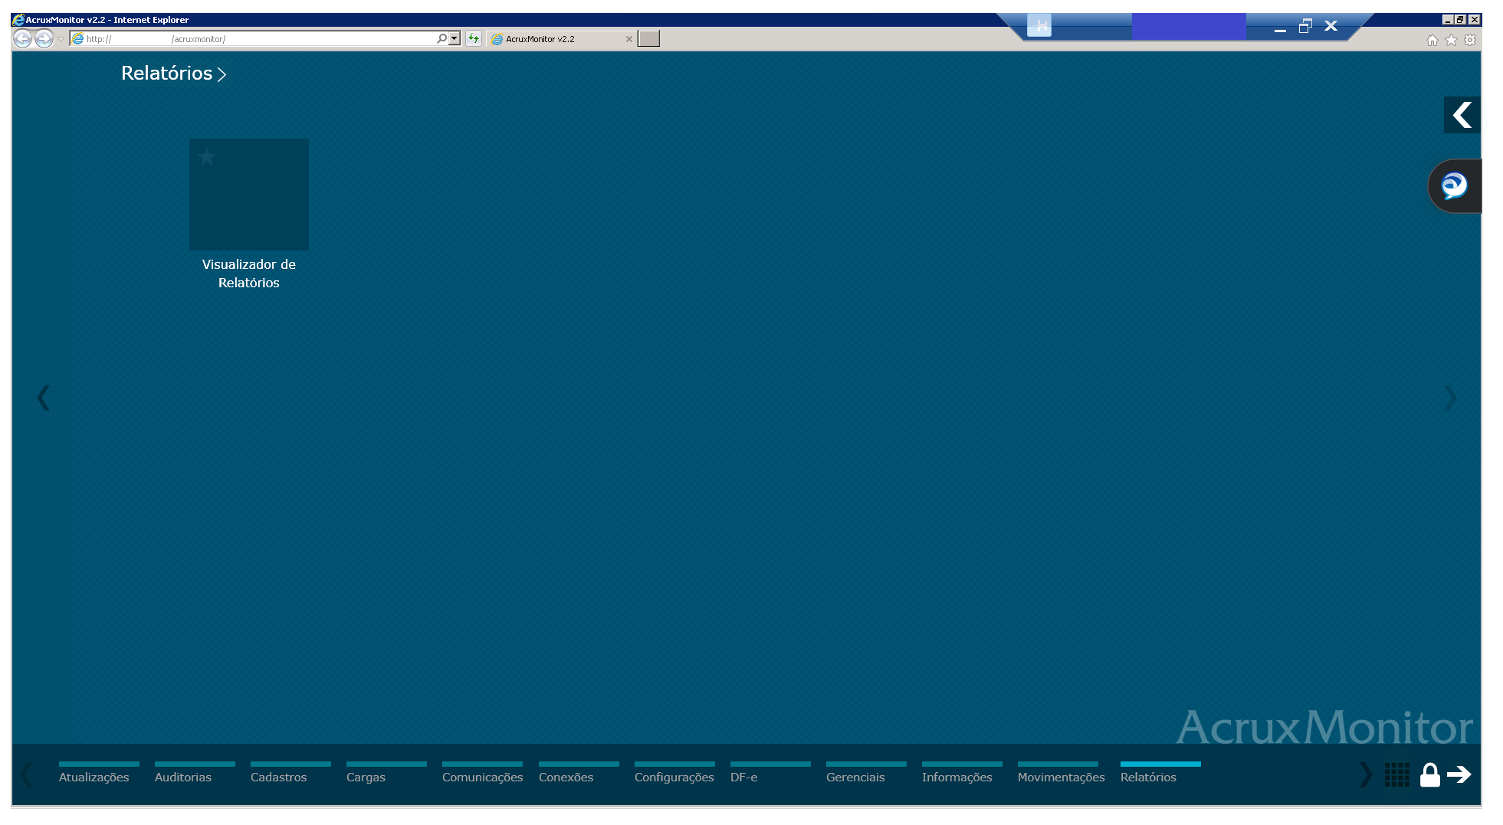1503x825 pixels.
Task: Select the Auditorias menu tab
Action: point(195,774)
